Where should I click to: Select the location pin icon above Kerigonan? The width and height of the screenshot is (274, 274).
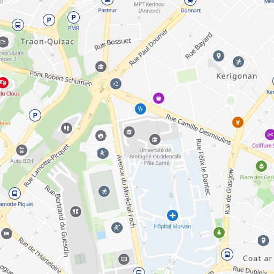[218, 56]
